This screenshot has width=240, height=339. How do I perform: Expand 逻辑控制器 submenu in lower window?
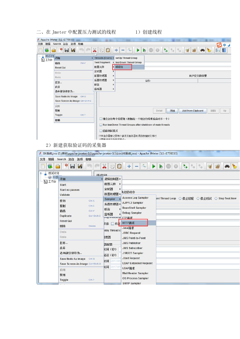[x=113, y=179]
